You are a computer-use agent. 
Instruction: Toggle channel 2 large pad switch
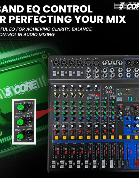[63, 73]
